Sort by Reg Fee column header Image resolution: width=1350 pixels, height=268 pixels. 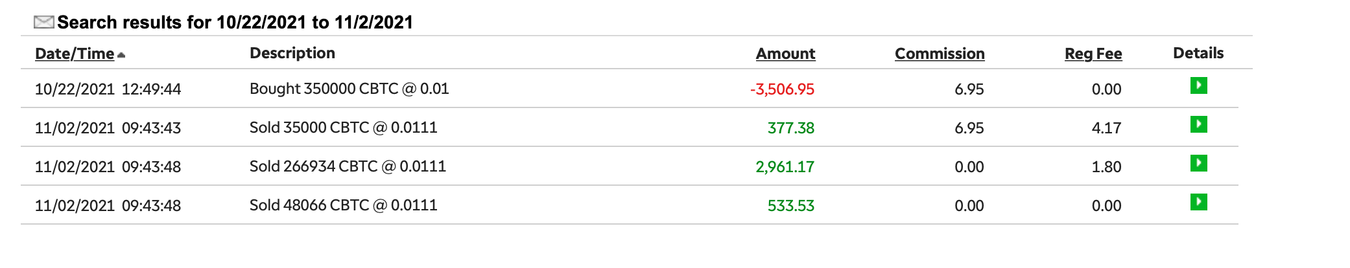click(x=1093, y=54)
